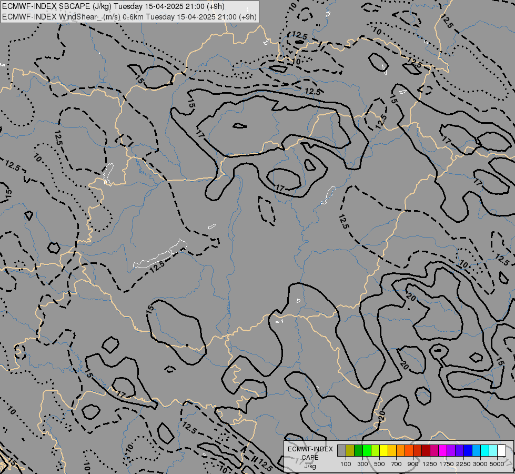Pick the cyan swatch after 3000
Image resolution: width=515 pixels, height=474 pixels.
tap(485, 451)
